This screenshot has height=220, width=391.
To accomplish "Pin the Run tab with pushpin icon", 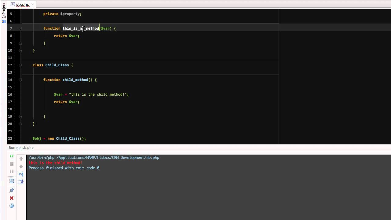I will (x=12, y=190).
